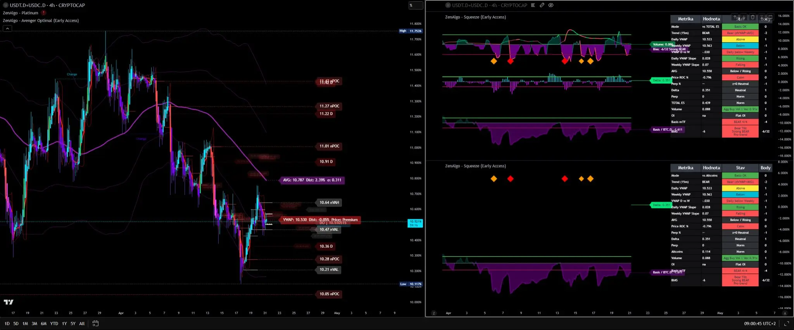Select the YTD time range
This screenshot has height=330, width=794.
(x=54, y=323)
